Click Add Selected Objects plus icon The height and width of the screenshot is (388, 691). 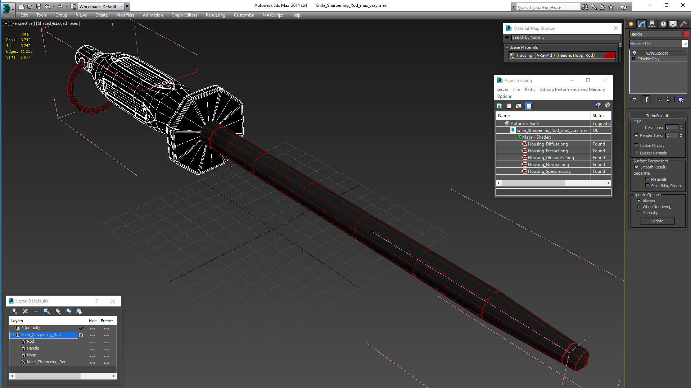pos(36,311)
